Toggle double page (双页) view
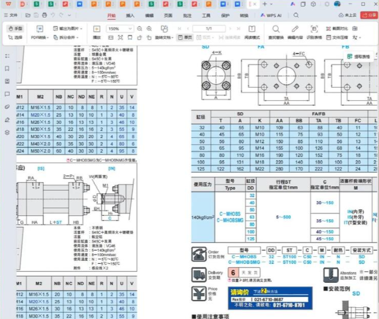 [205, 37]
